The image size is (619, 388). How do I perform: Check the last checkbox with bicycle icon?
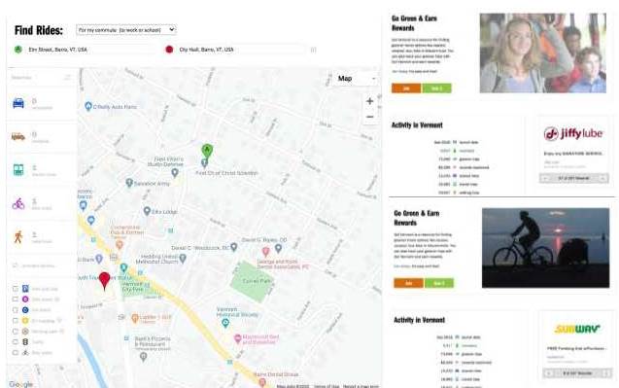[16, 353]
